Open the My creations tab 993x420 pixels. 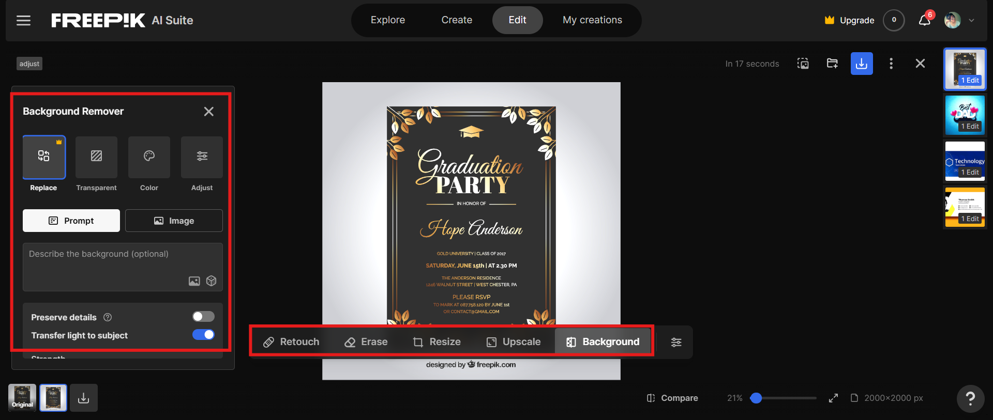tap(592, 20)
